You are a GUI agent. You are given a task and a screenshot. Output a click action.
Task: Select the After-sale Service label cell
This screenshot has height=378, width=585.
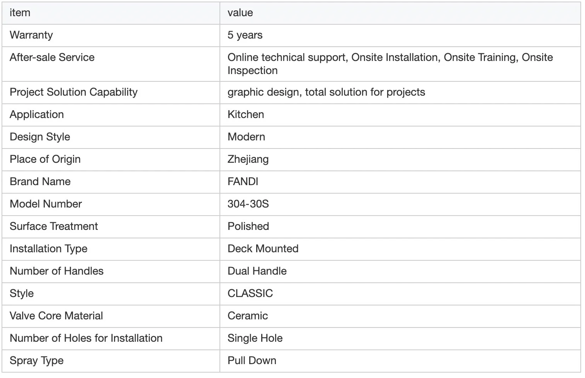[52, 57]
